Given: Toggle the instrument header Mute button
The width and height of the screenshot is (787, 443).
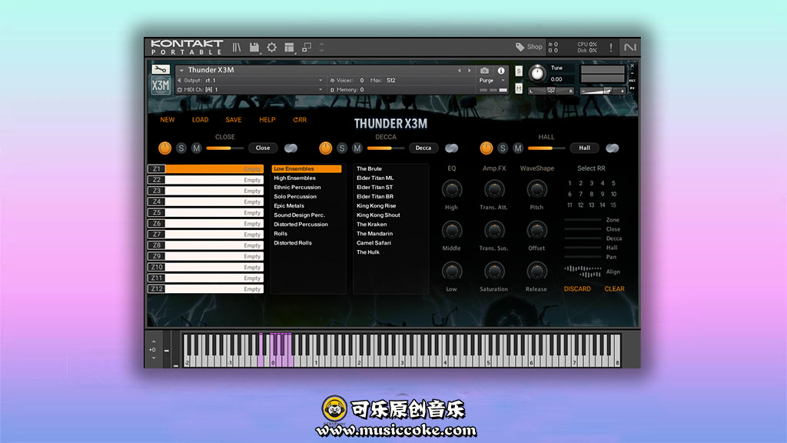Looking at the screenshot, I should click(519, 89).
